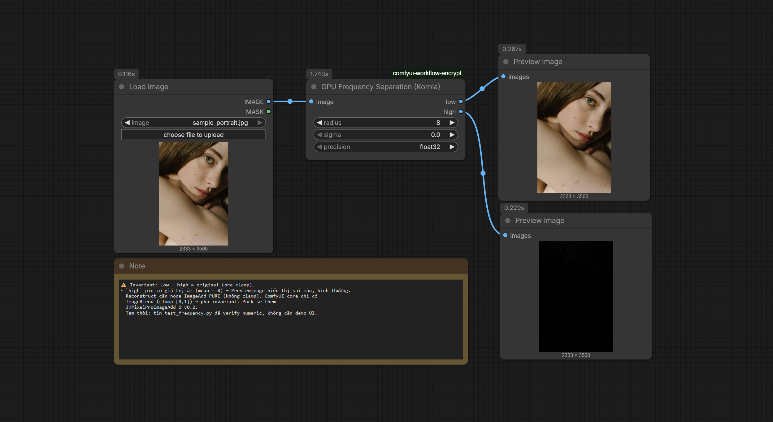This screenshot has height=422, width=773.
Task: Decrease radius value with left arrow
Action: pos(319,123)
